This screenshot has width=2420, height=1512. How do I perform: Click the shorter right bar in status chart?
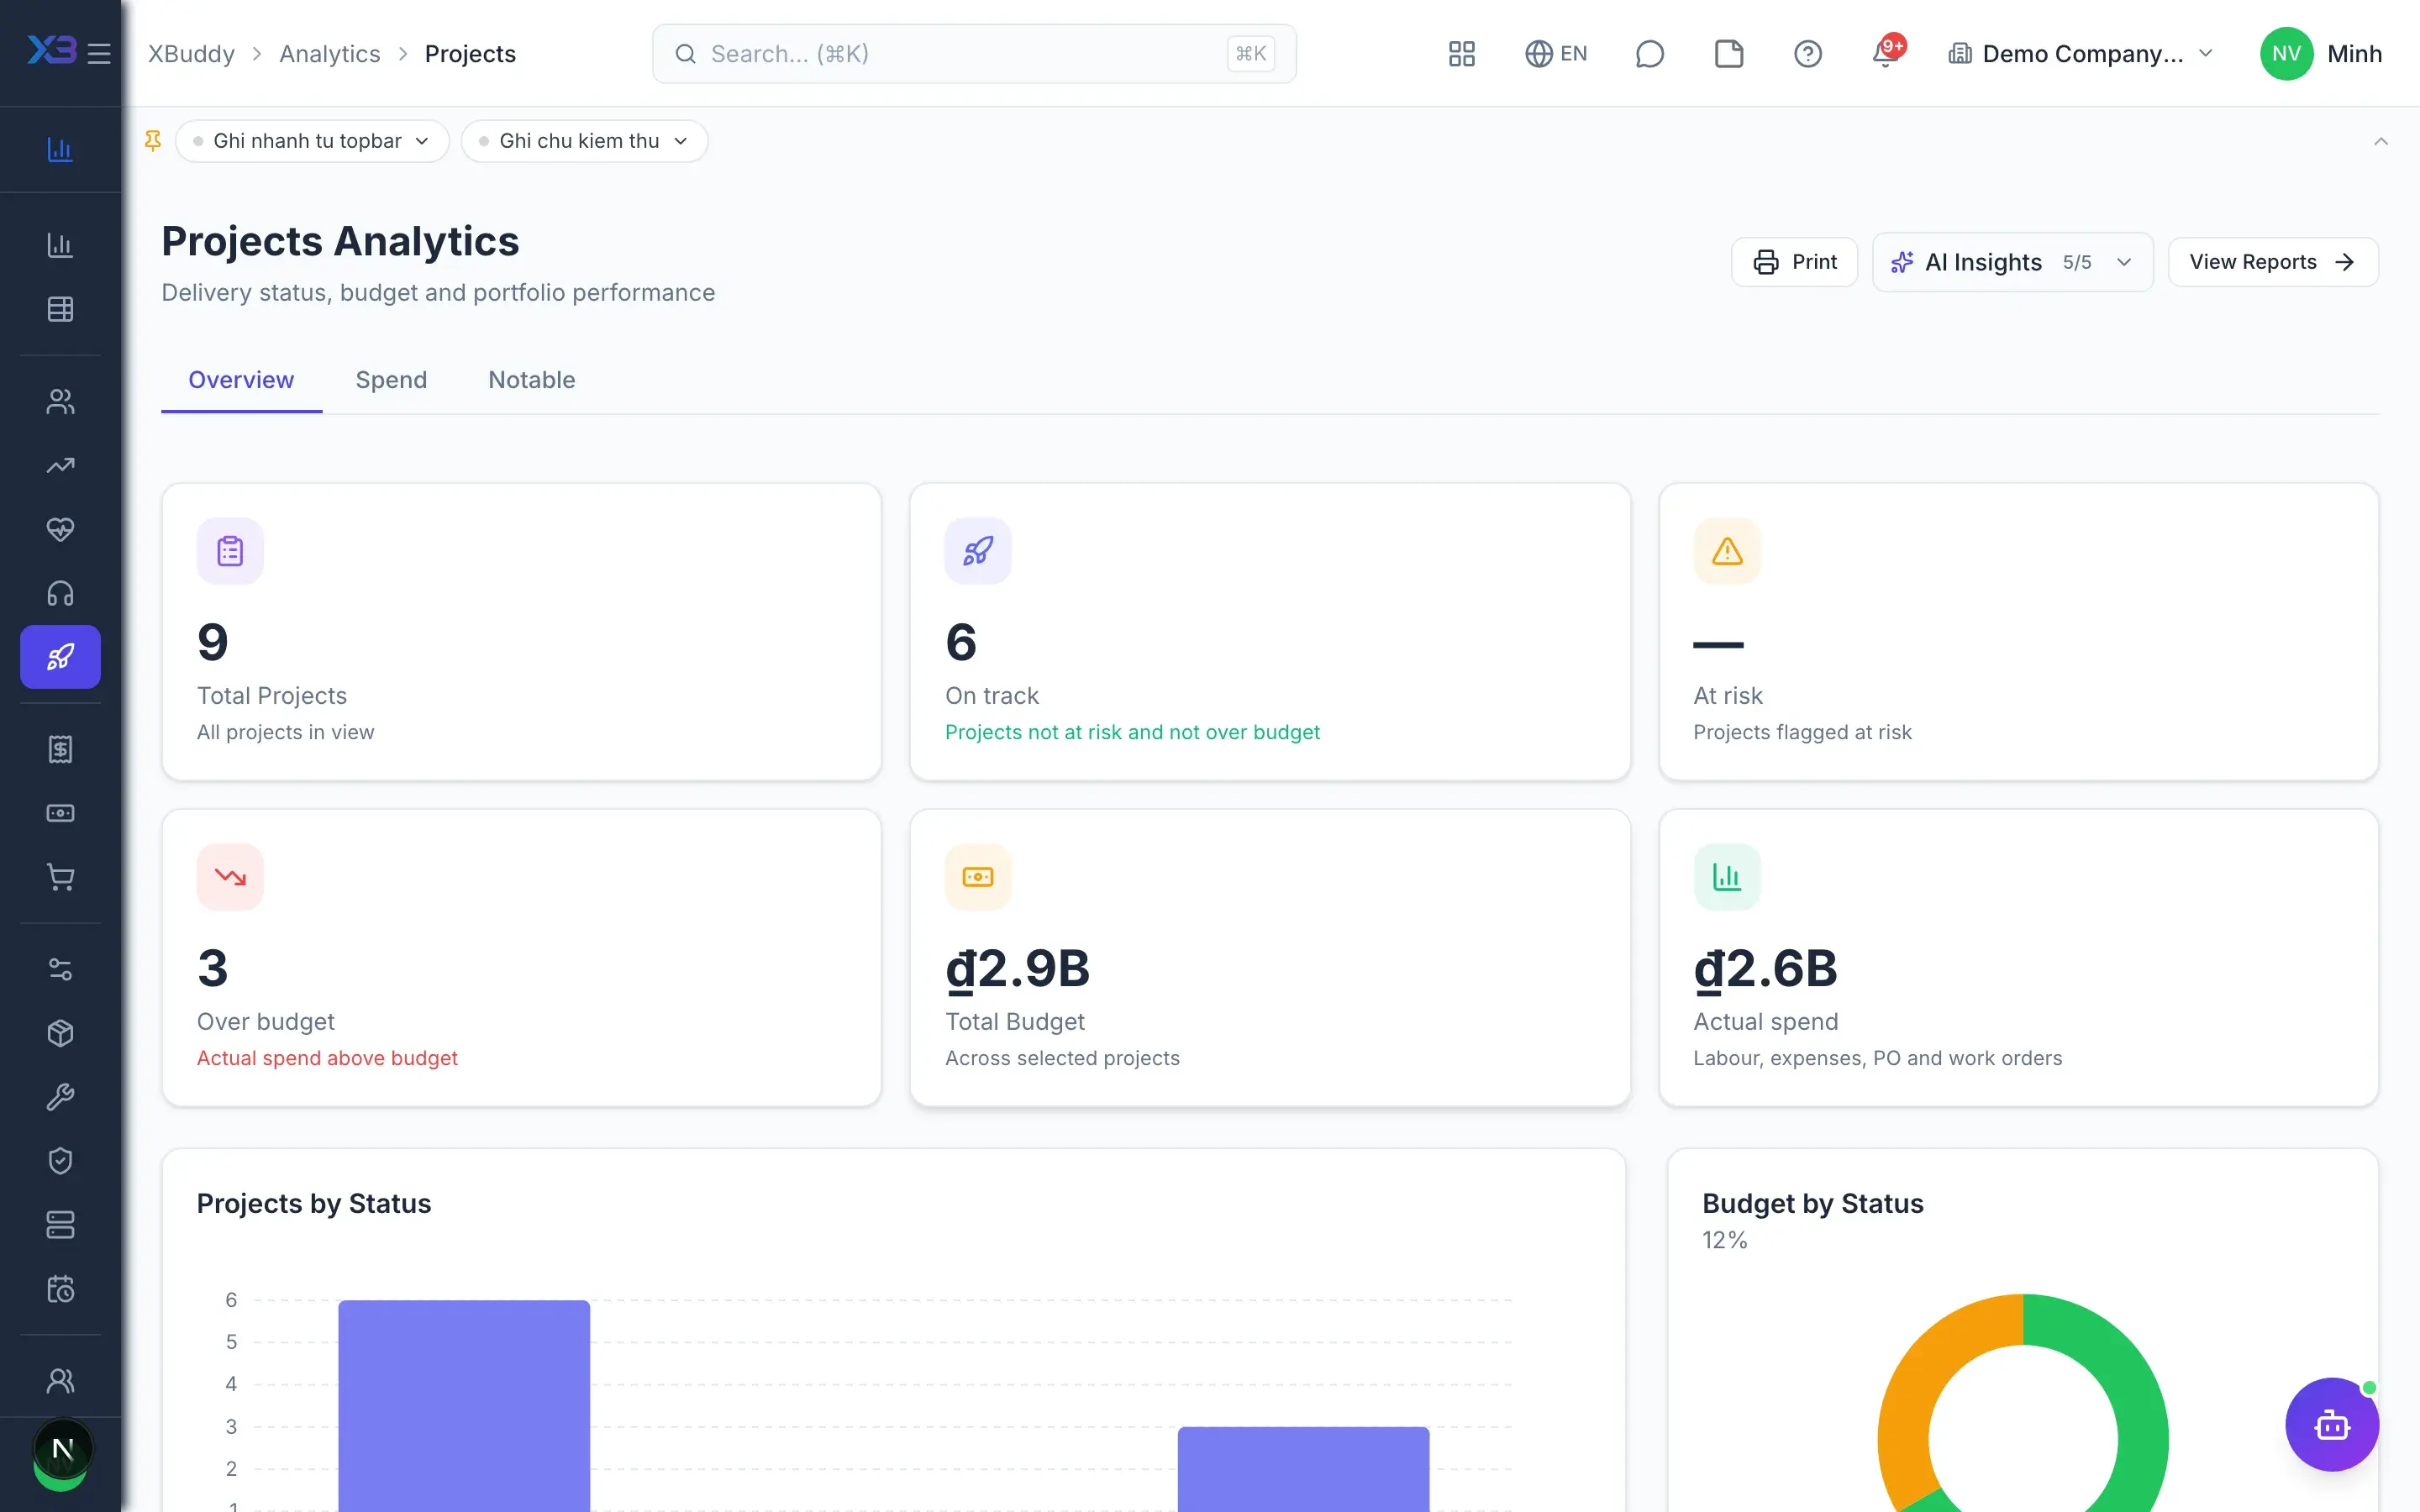pos(1303,1469)
